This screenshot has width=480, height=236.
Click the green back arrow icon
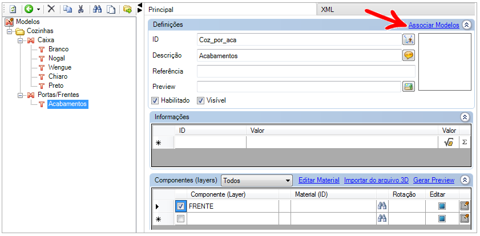point(29,9)
